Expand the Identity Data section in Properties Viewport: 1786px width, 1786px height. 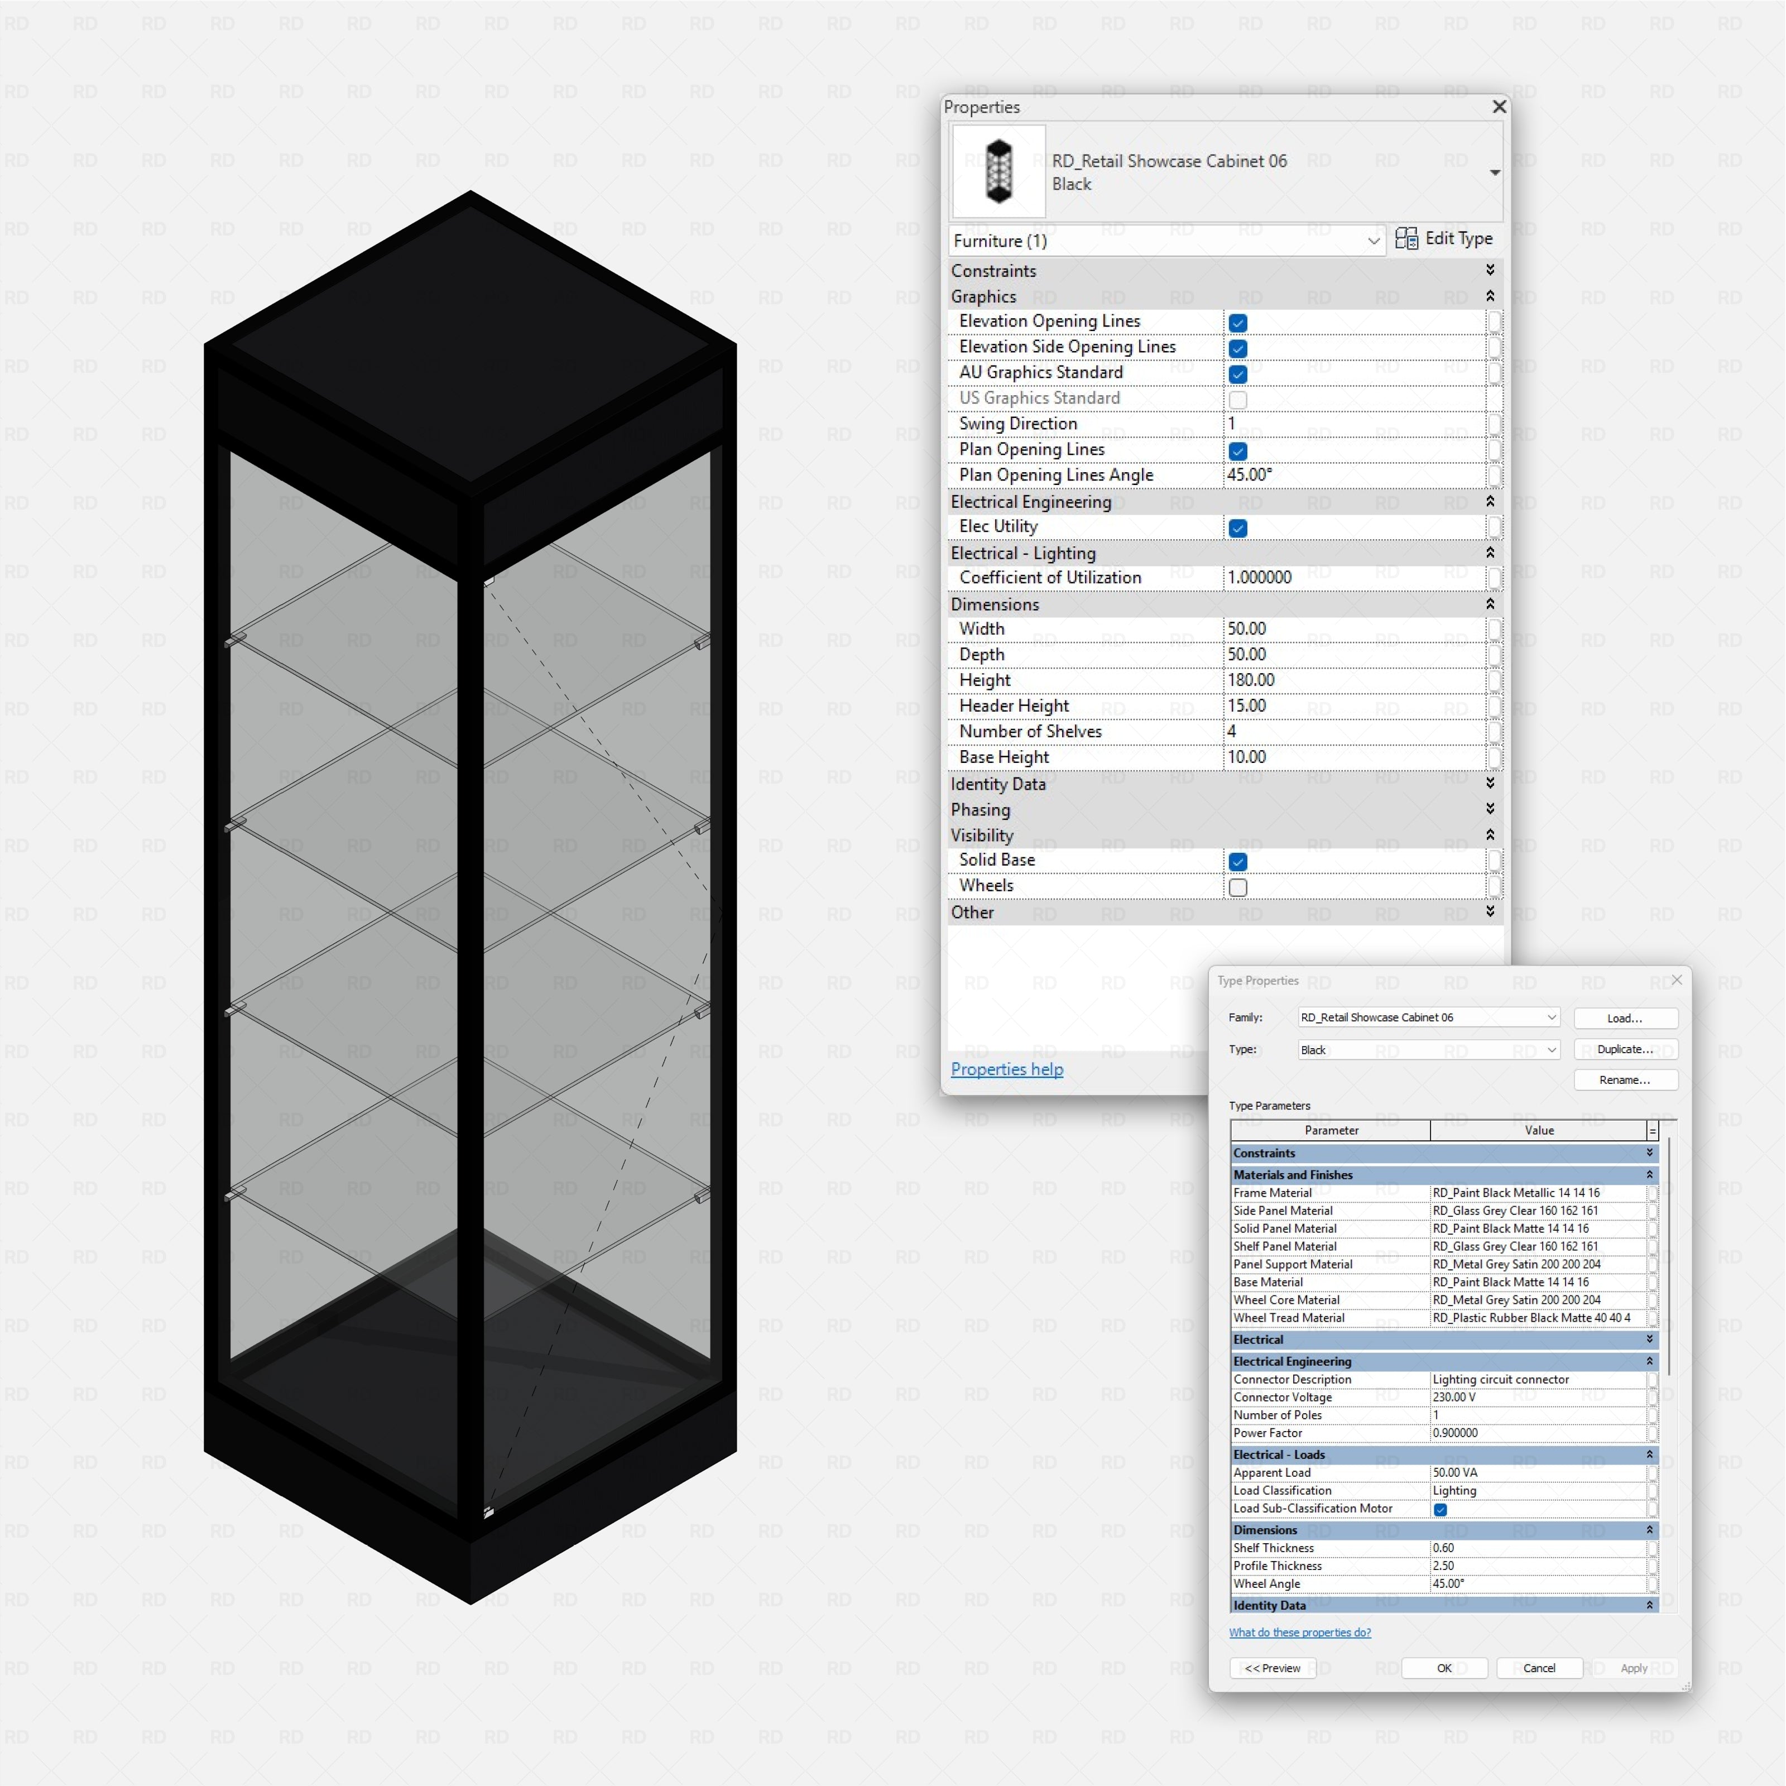pos(1489,783)
